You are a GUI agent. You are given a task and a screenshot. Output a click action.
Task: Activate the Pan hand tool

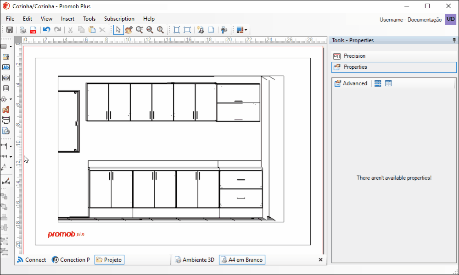(x=129, y=30)
